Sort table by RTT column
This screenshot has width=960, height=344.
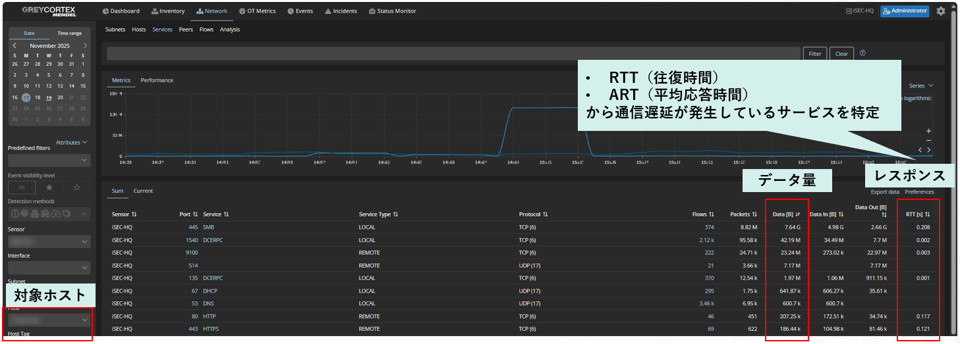[917, 214]
